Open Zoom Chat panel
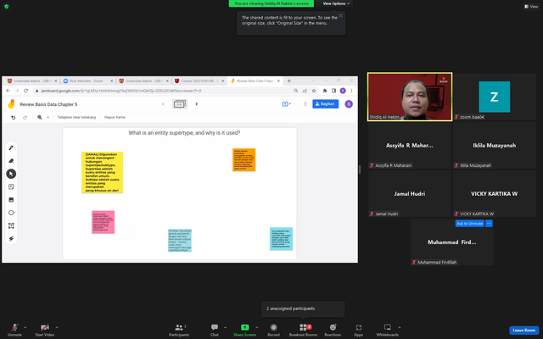Image resolution: width=543 pixels, height=339 pixels. coord(215,330)
